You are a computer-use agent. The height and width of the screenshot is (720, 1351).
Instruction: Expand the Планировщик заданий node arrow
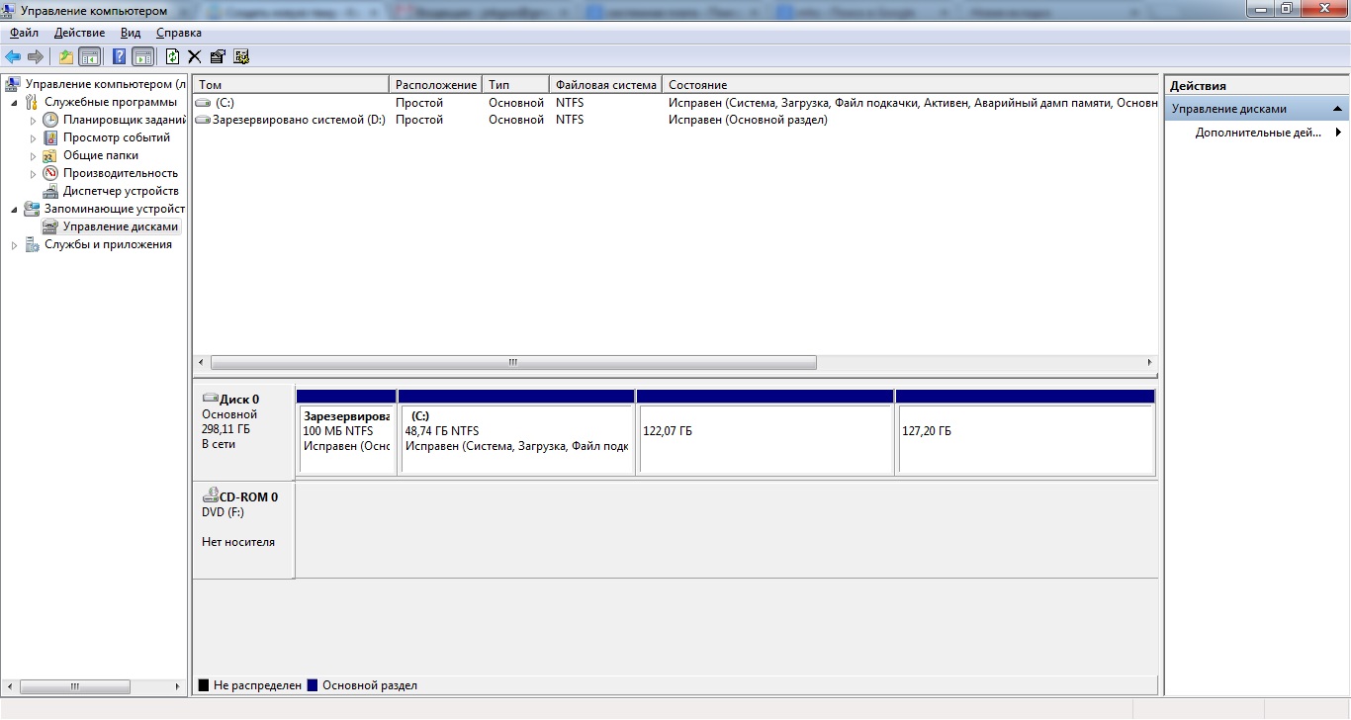point(33,121)
